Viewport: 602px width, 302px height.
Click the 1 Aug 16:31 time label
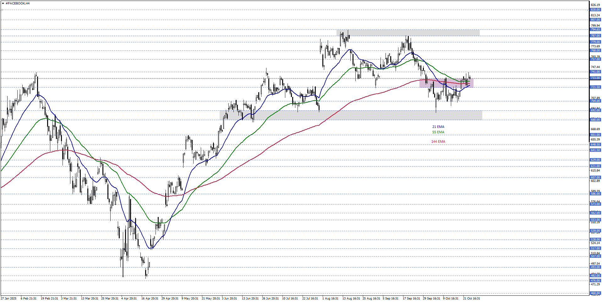(x=330, y=299)
